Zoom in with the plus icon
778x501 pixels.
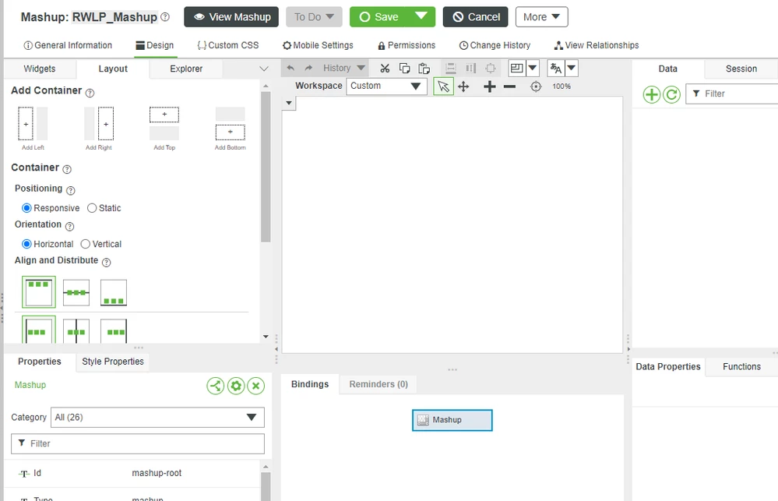489,86
